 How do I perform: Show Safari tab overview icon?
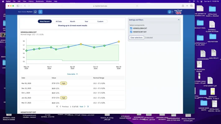click(x=192, y=6)
